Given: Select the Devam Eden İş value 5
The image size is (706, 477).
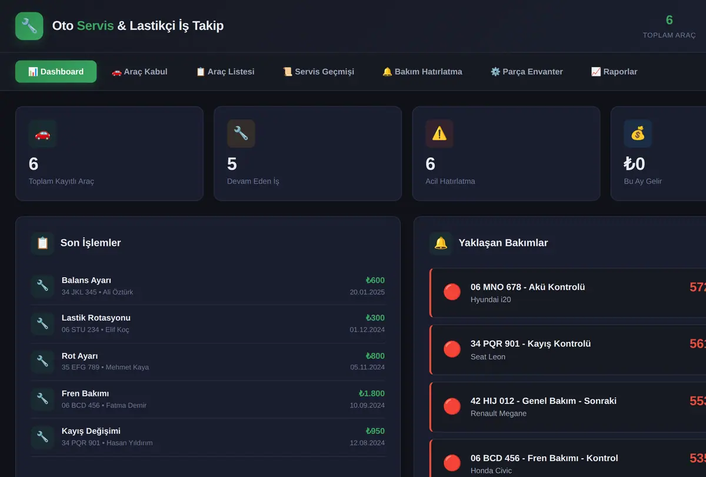Looking at the screenshot, I should tap(232, 164).
